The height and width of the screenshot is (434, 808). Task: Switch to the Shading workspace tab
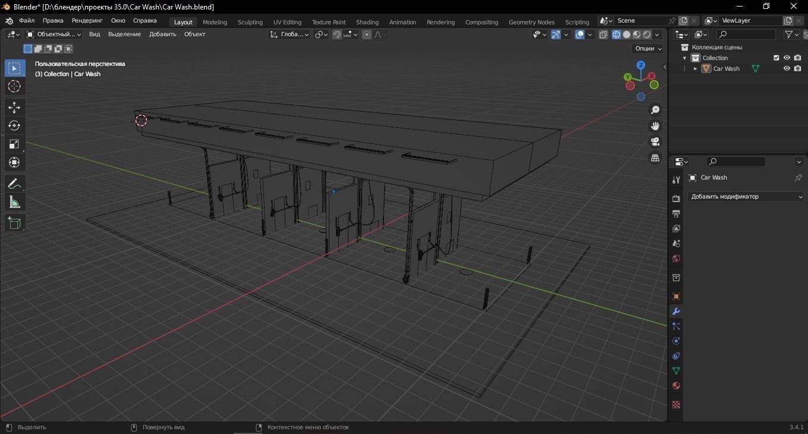(367, 22)
